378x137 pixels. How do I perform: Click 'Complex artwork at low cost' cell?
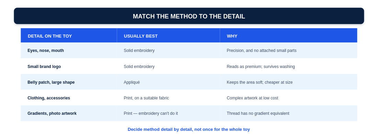pos(252,98)
